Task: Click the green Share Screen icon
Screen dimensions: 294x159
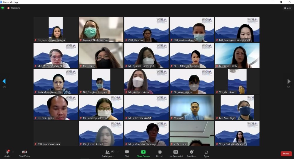Action: (143, 152)
